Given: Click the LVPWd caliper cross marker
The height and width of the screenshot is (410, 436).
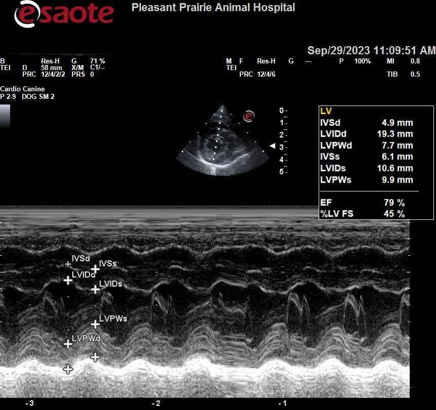Looking at the screenshot, I should 68,344.
